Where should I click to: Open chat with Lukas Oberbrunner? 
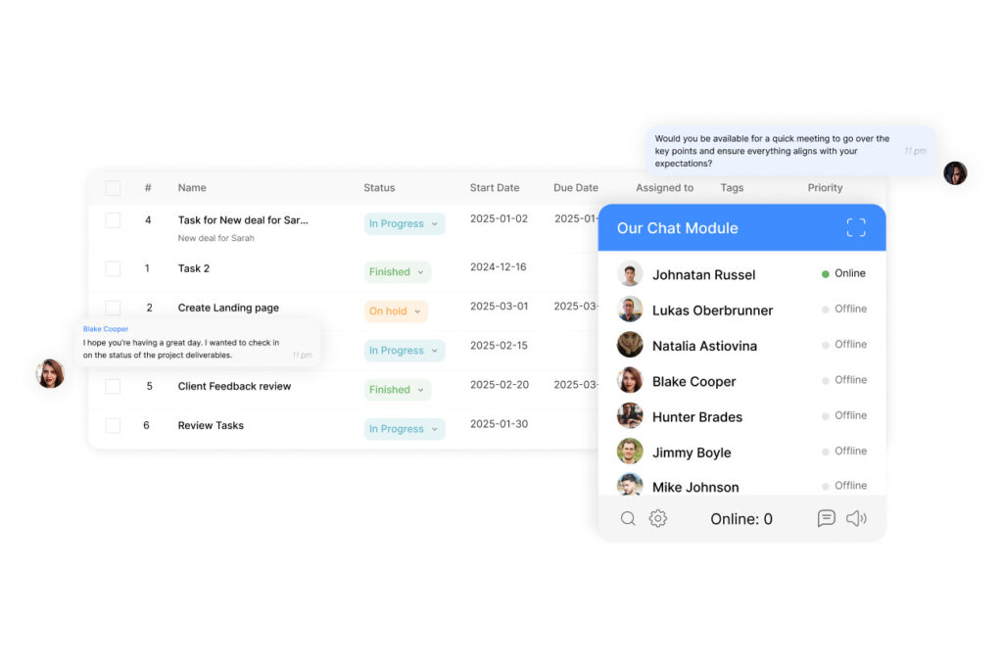pyautogui.click(x=712, y=310)
